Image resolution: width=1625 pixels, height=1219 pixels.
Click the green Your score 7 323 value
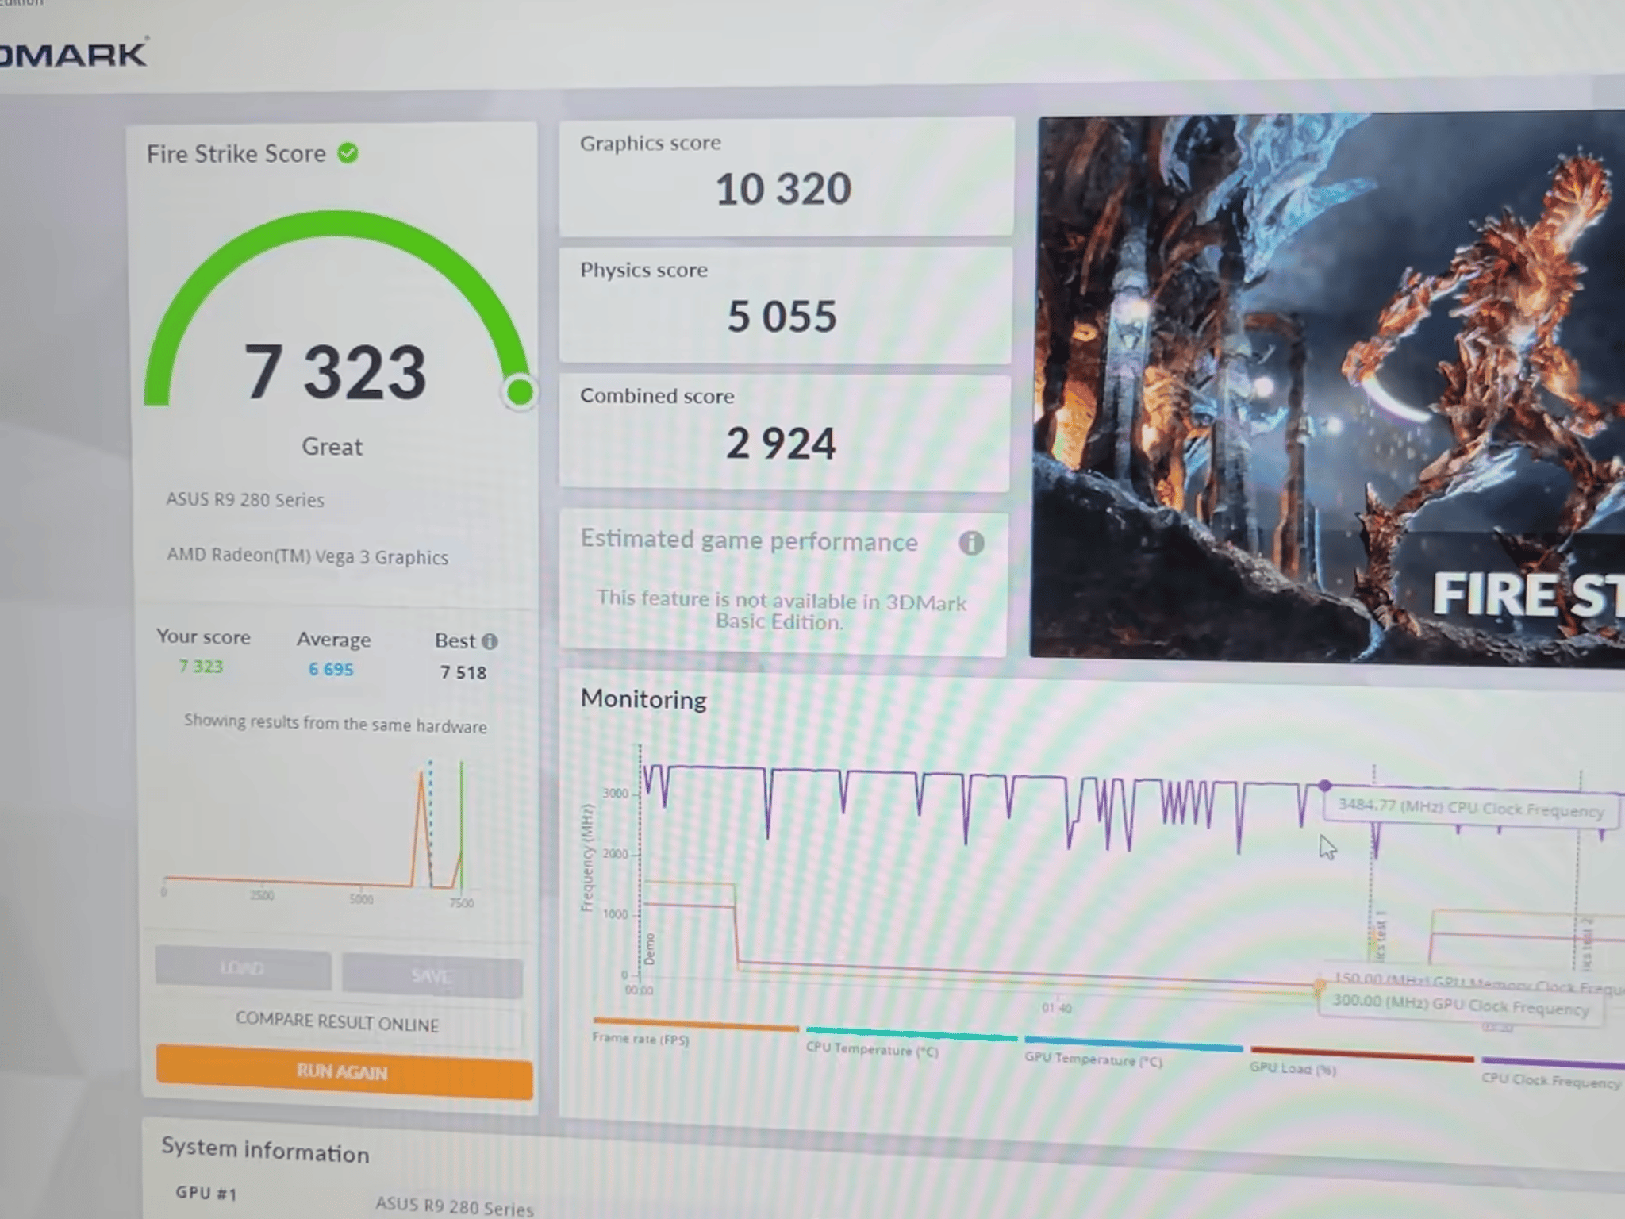click(x=201, y=666)
